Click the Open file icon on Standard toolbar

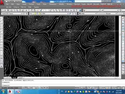5,10
